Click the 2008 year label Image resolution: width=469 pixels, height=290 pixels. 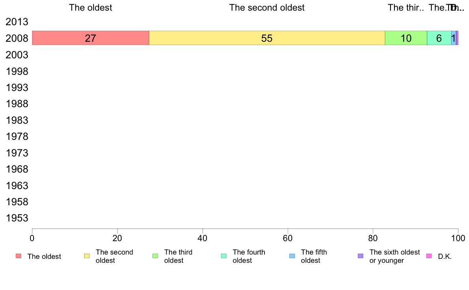tap(17, 38)
